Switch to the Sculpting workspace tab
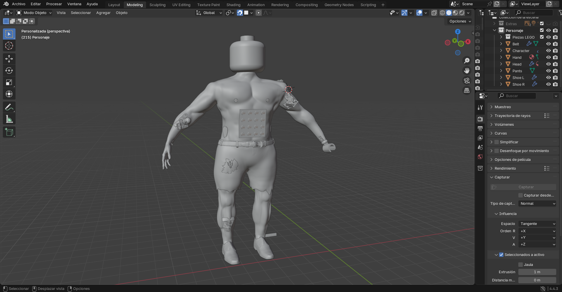Viewport: 562px width, 292px height. pos(157,5)
